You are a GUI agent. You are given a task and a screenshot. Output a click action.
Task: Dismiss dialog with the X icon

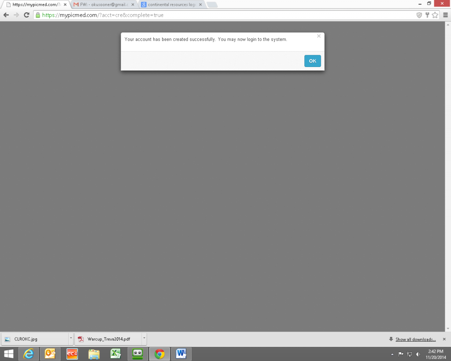pos(319,36)
